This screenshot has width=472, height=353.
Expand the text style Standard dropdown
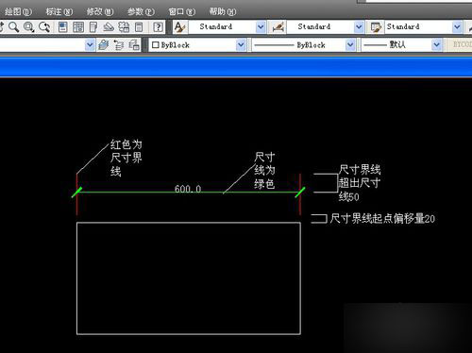pyautogui.click(x=261, y=27)
